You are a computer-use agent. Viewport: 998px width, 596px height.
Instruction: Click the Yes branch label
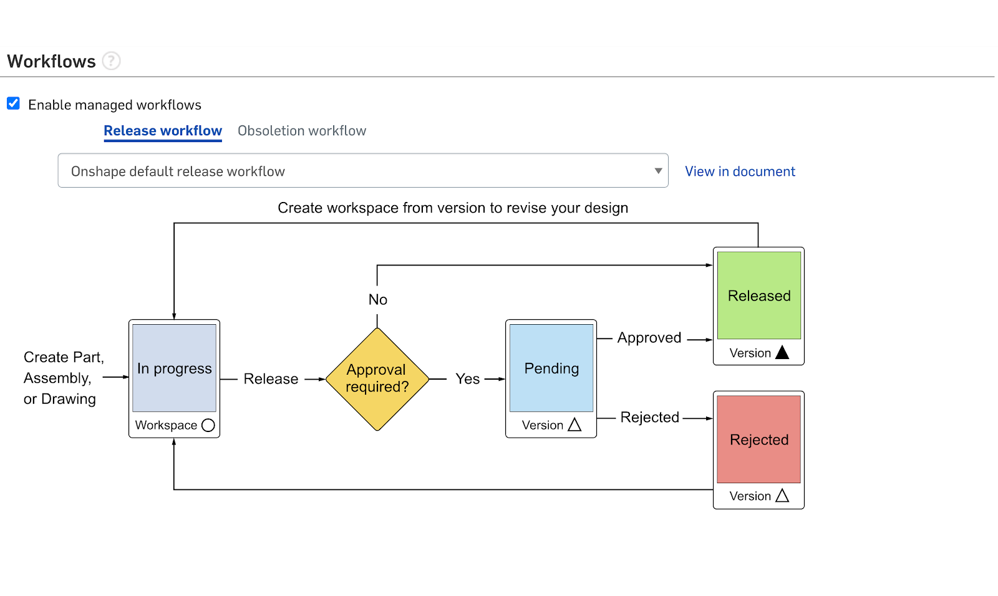467,379
